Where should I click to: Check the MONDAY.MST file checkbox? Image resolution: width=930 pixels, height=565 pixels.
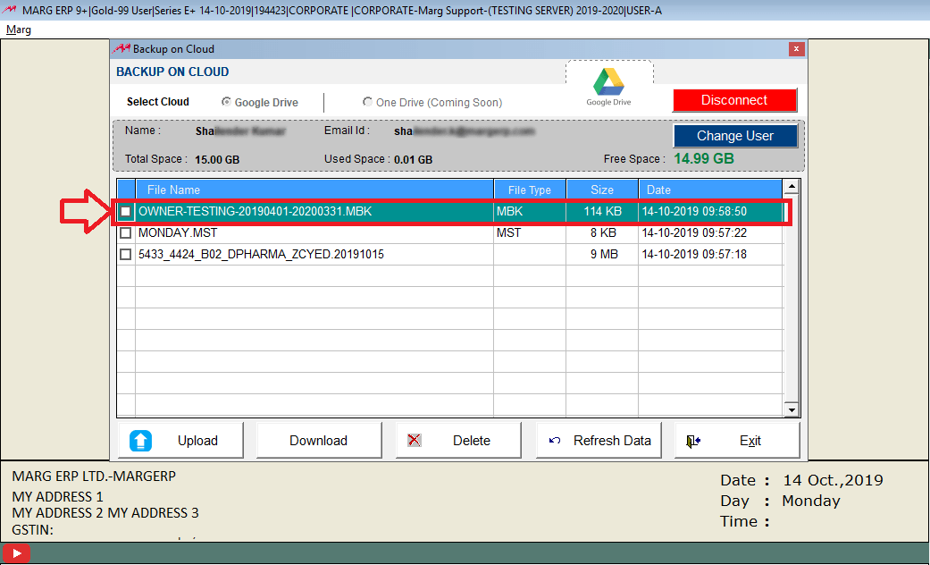pos(126,233)
